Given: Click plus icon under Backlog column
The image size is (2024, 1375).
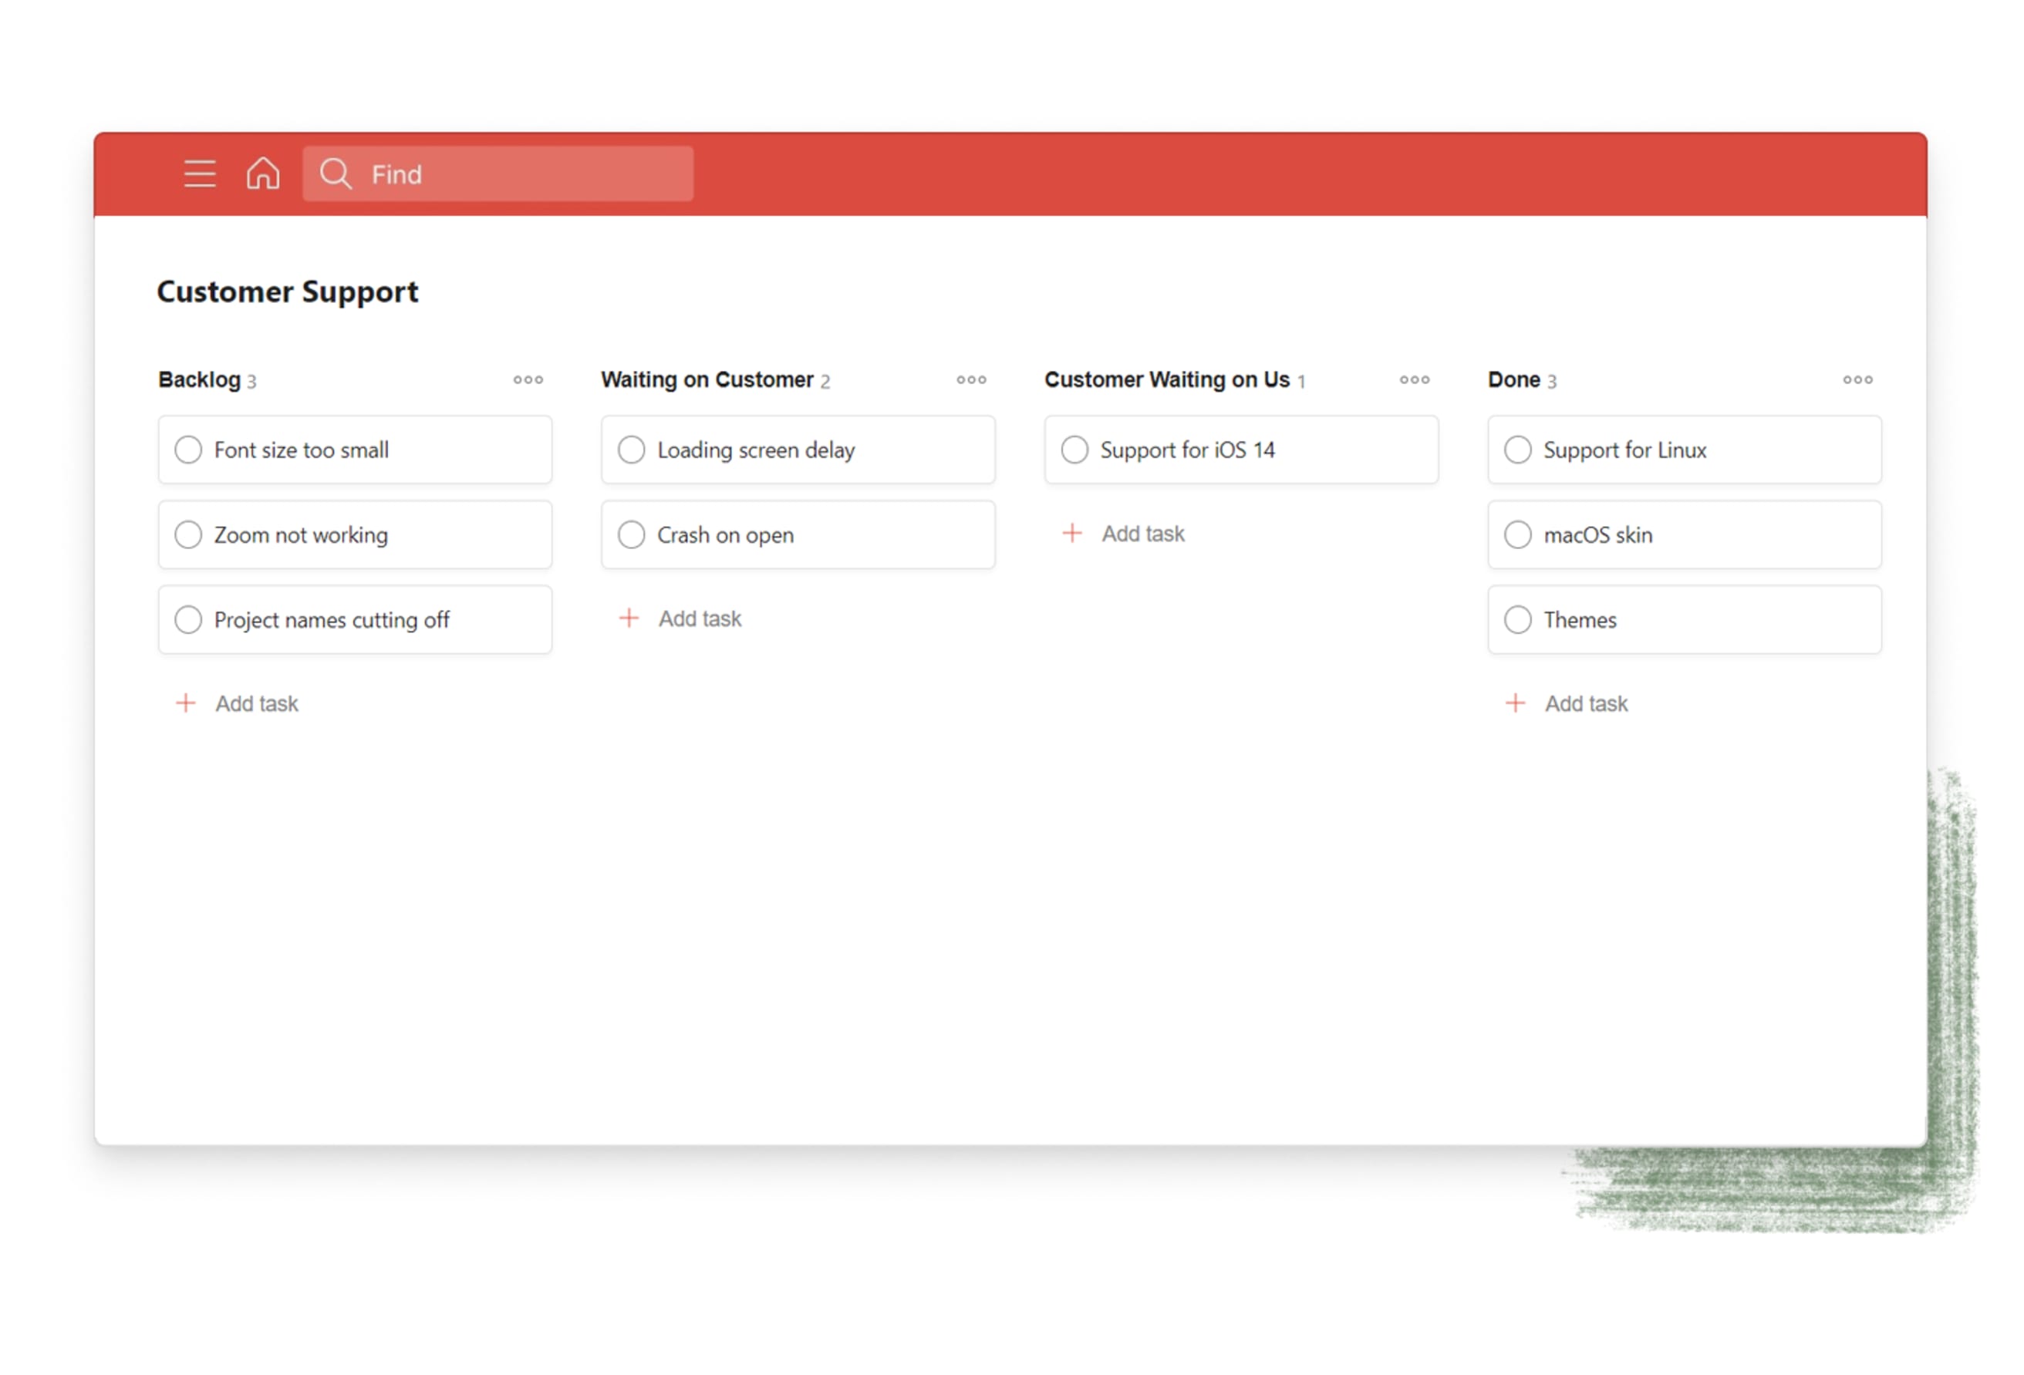Looking at the screenshot, I should tap(185, 703).
